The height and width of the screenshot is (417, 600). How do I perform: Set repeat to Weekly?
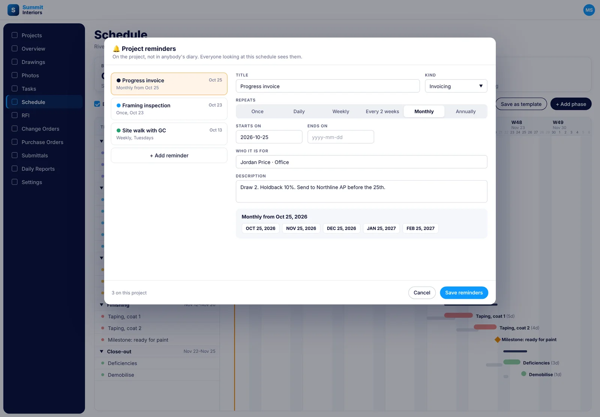[340, 111]
